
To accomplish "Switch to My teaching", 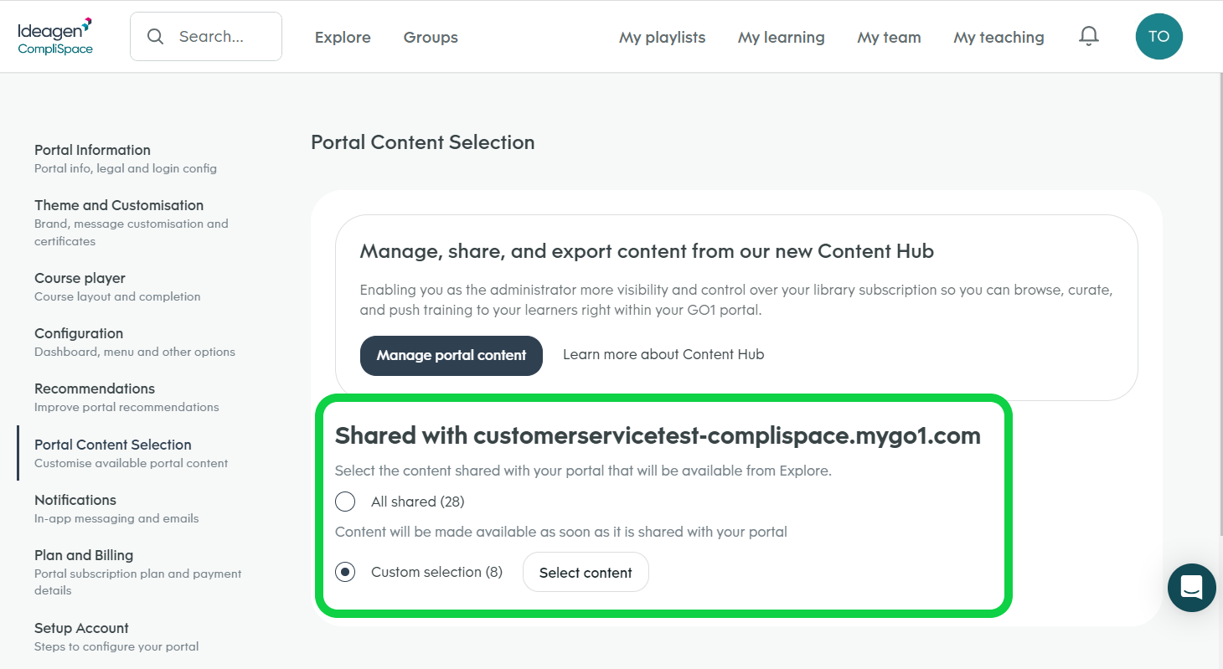I will click(999, 37).
